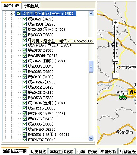
Task: Select vehicle 皖K0501 (阜阳) in list
Action: point(48,134)
